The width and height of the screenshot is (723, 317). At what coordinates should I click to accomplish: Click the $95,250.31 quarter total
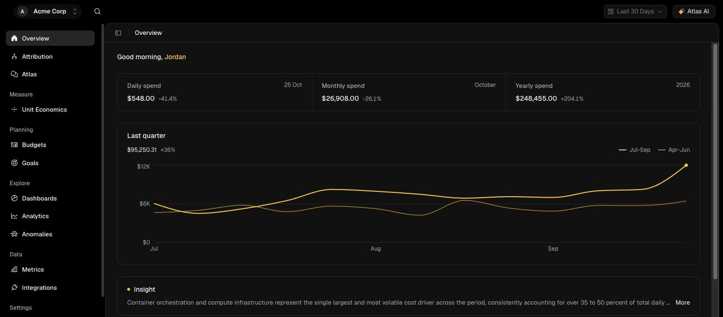pos(142,150)
